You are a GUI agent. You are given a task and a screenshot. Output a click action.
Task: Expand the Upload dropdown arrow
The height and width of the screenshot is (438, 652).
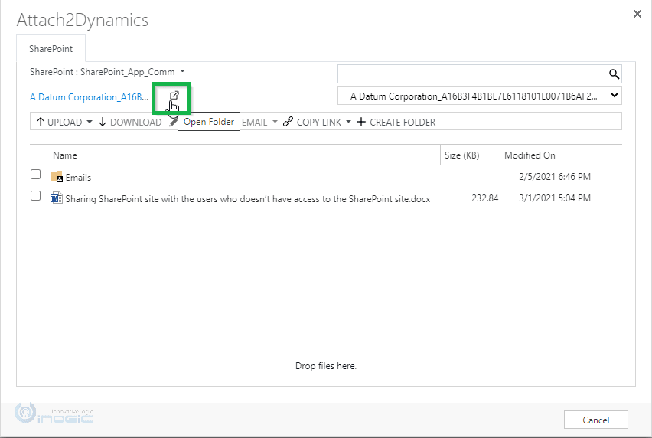(90, 122)
